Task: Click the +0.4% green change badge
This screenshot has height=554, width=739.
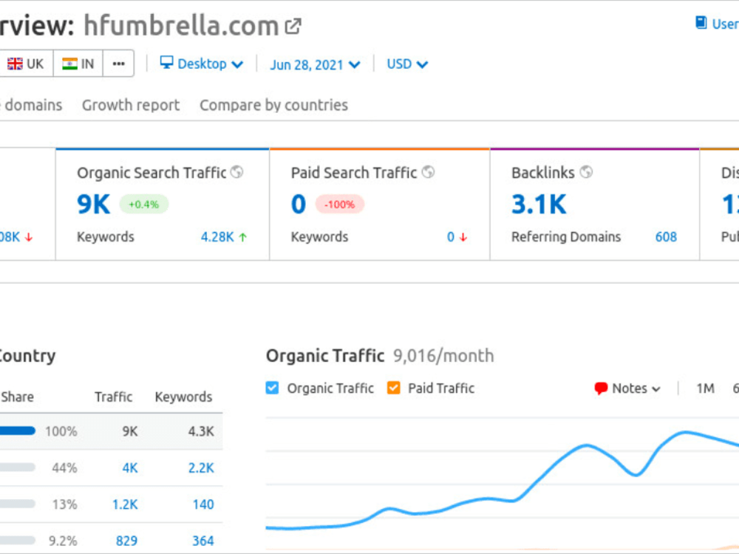Action: pos(144,205)
